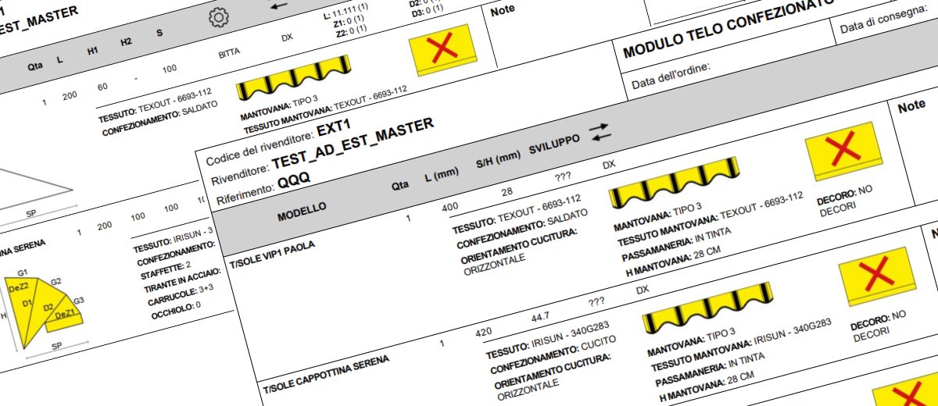Click the S/H (mm) column header
Viewport: 938px width, 406px height.
click(498, 158)
